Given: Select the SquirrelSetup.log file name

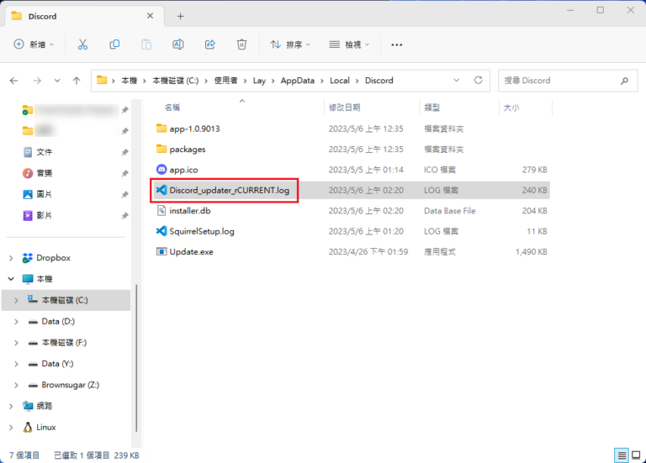Looking at the screenshot, I should coord(202,231).
